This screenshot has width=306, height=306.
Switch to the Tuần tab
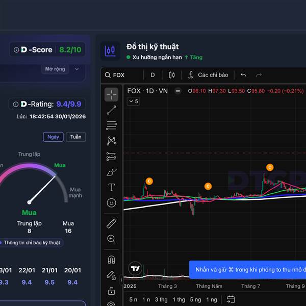[x=75, y=137]
